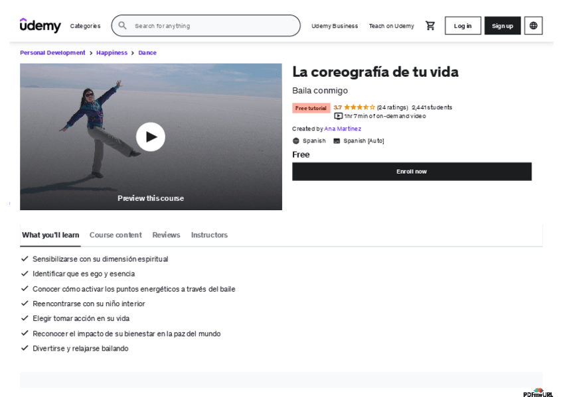Navigate to the Dance breadcrumb
The width and height of the screenshot is (563, 397).
pyautogui.click(x=147, y=52)
